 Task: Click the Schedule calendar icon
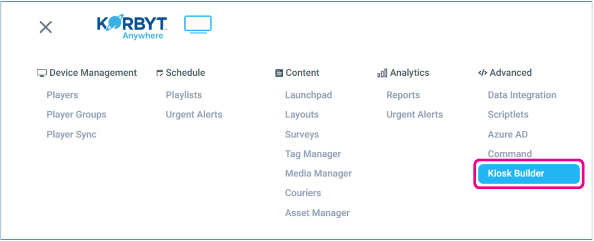(x=160, y=73)
